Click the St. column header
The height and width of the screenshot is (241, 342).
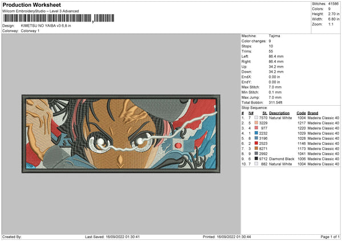265,113
